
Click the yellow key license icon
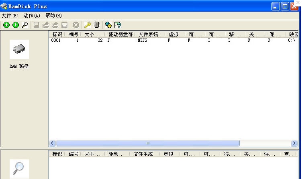88,25
